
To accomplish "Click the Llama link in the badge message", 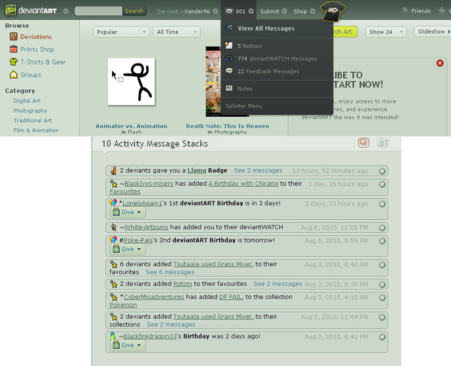I will point(197,170).
